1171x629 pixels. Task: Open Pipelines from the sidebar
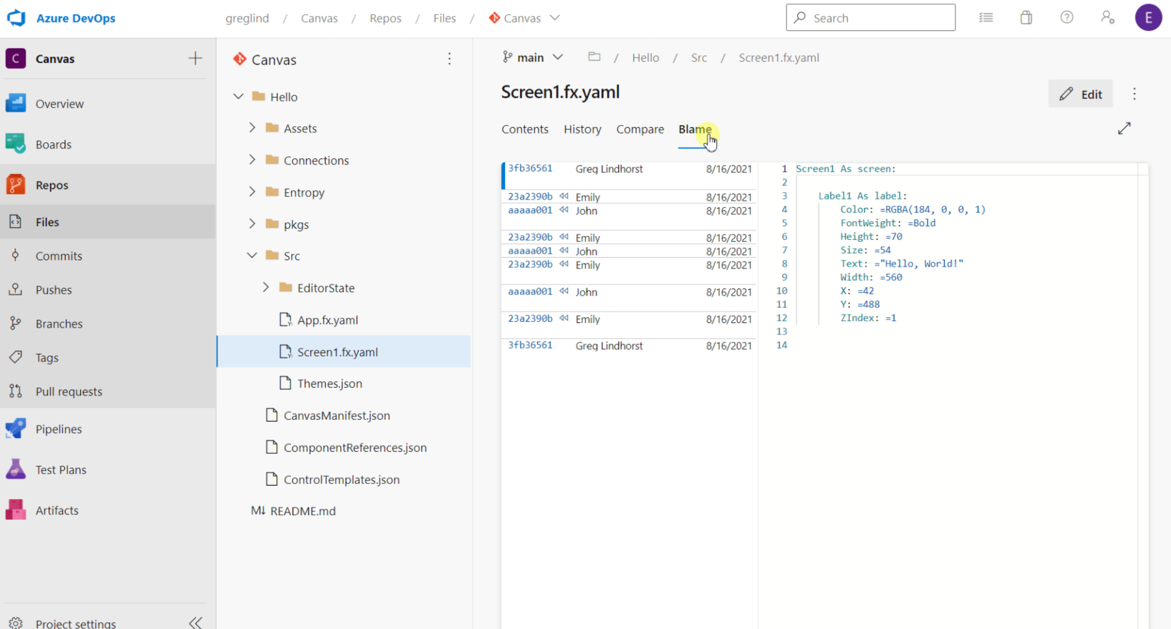(x=58, y=429)
